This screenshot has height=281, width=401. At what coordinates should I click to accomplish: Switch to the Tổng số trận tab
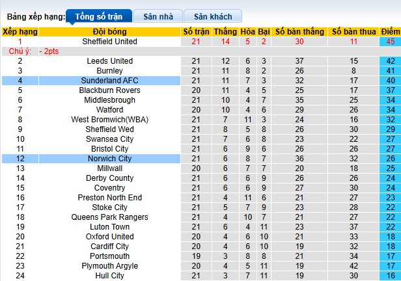(100, 16)
